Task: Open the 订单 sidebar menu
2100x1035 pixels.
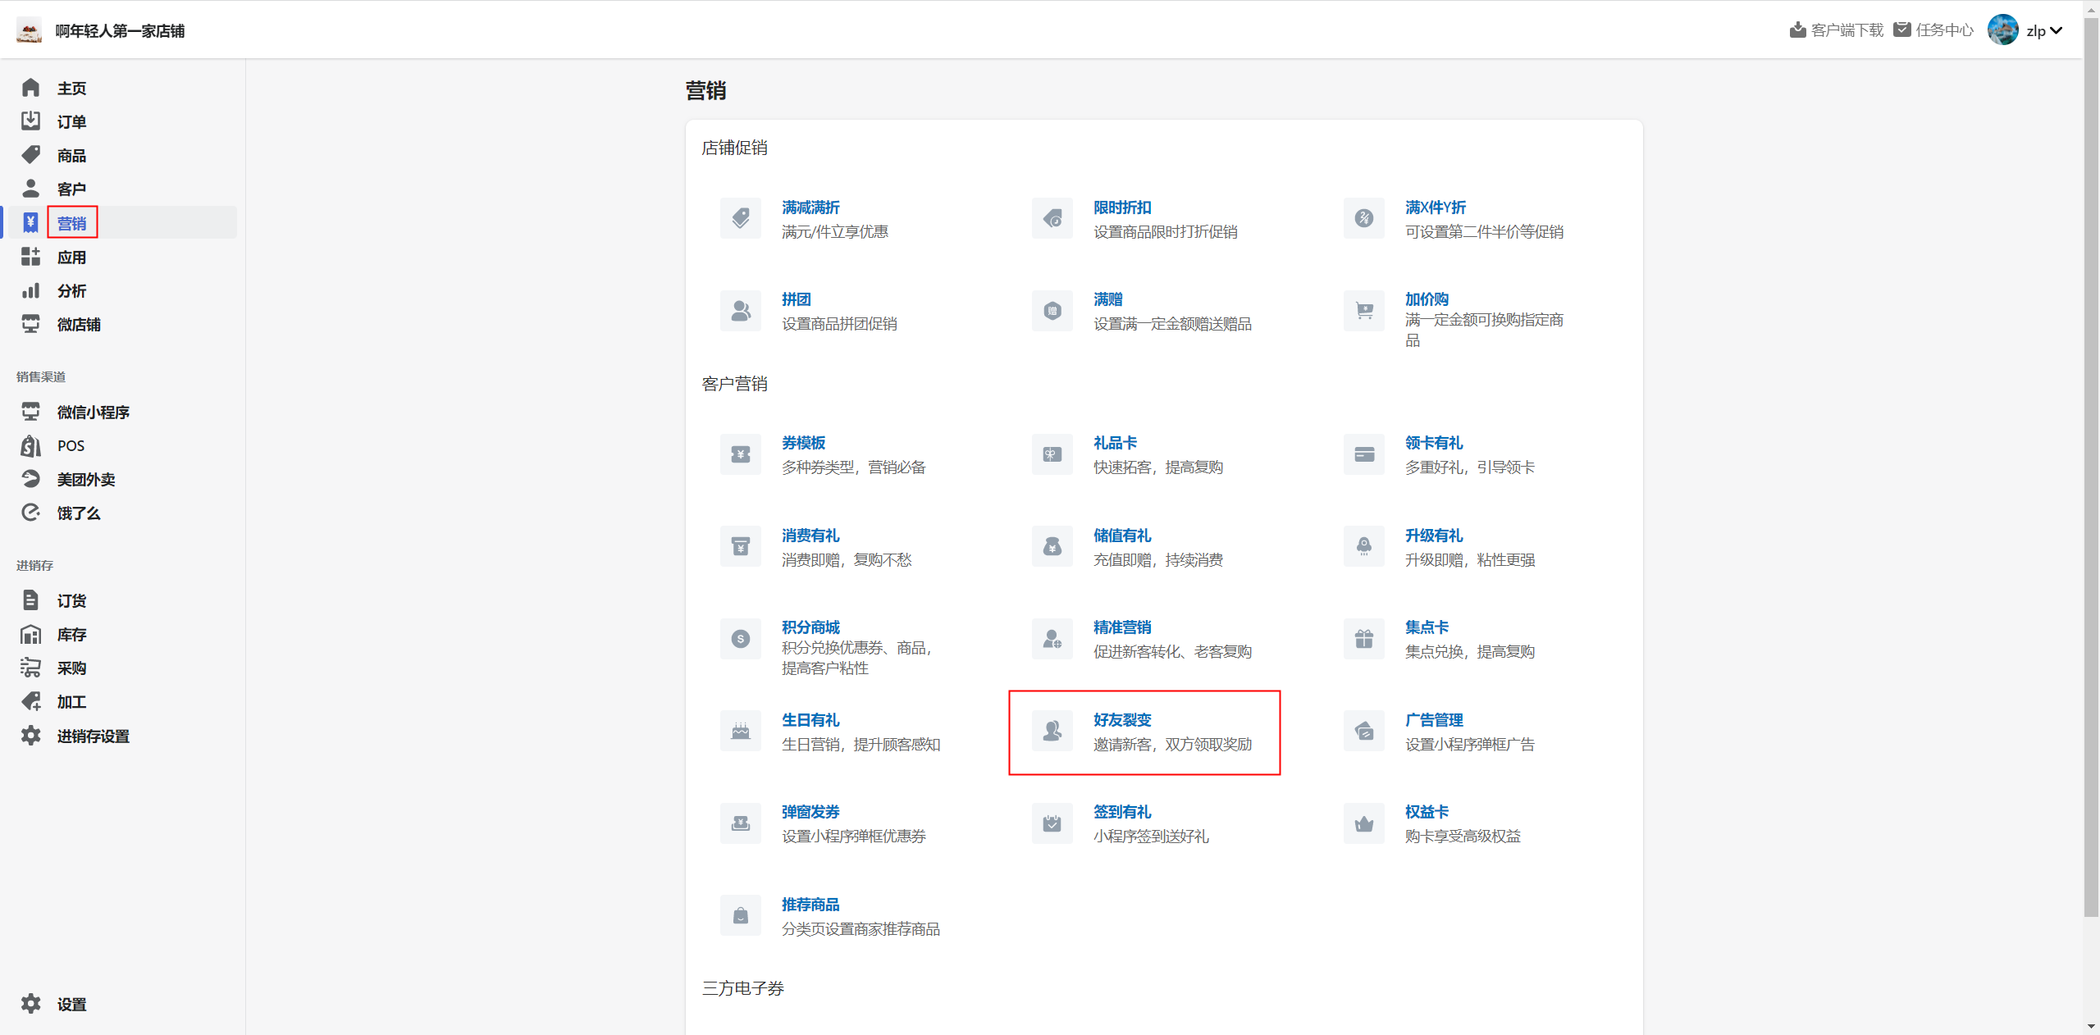Action: click(71, 121)
